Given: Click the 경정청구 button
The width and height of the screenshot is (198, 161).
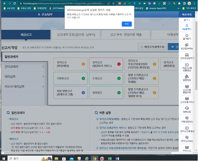Looking at the screenshot, I should 106,93.
